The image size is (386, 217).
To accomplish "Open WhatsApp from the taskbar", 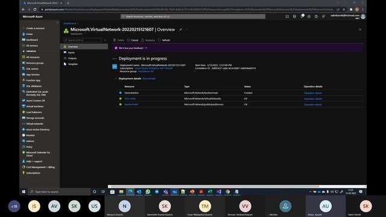I will click(x=148, y=192).
